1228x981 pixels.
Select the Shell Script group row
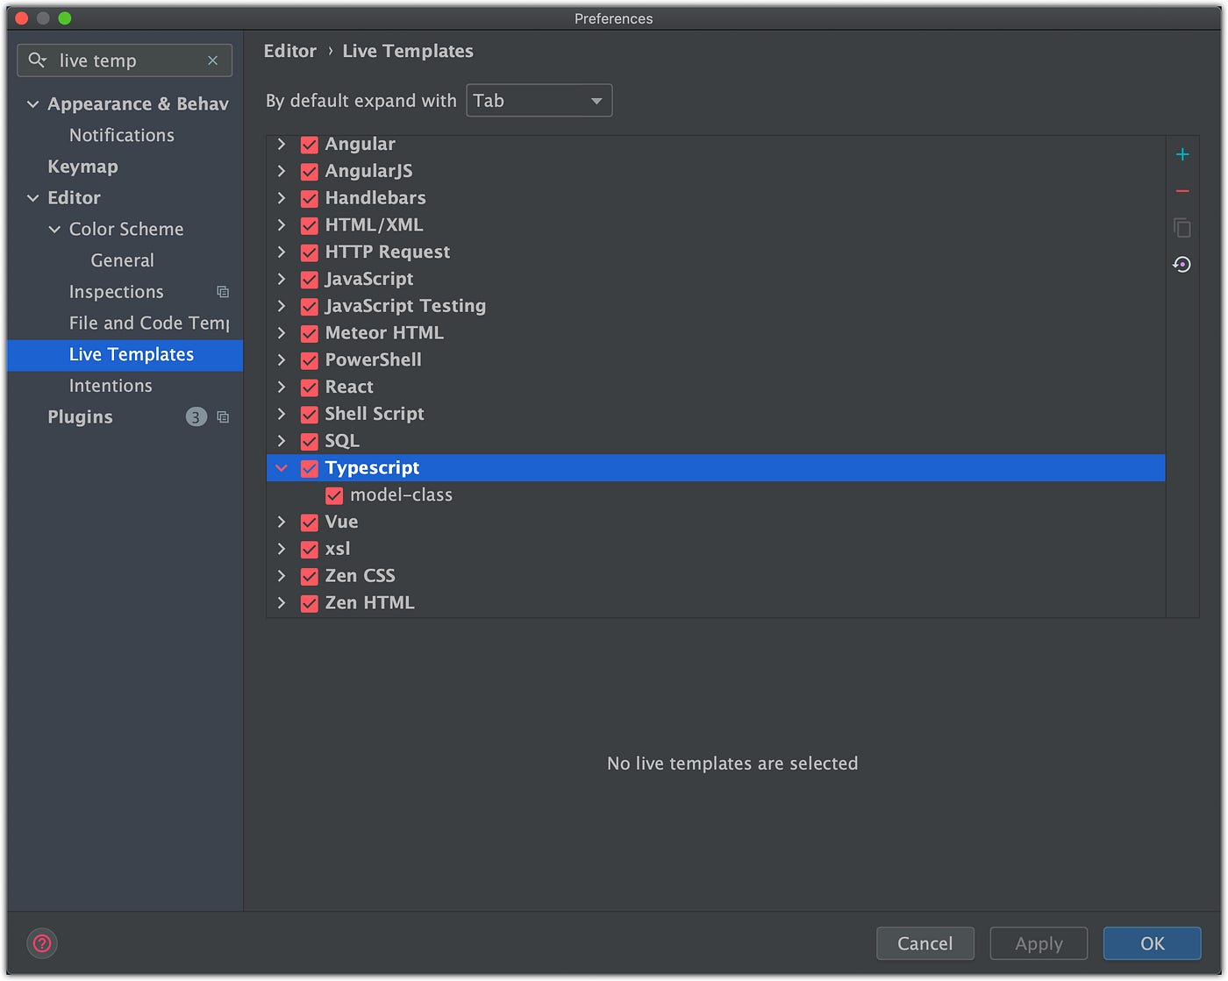tap(716, 414)
